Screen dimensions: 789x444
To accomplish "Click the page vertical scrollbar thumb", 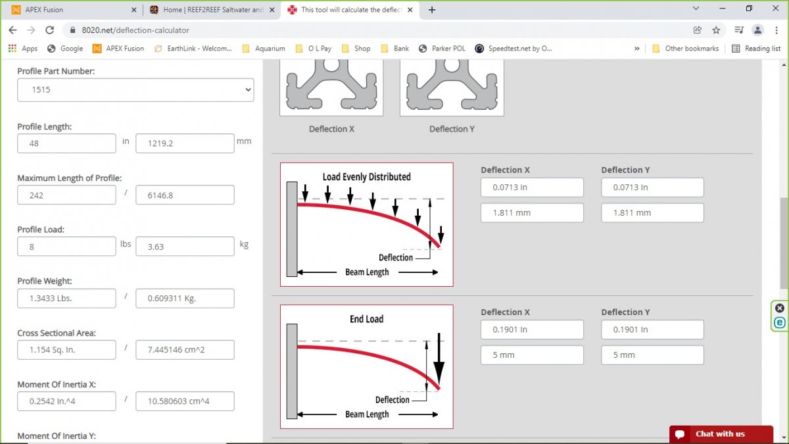I will [x=784, y=243].
